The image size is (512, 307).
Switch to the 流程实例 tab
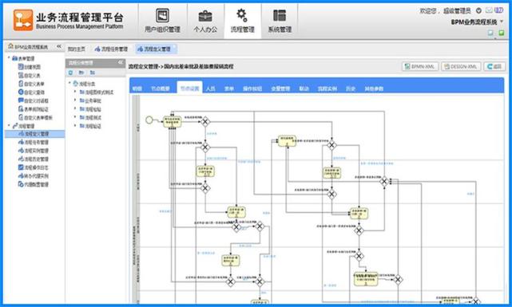[x=327, y=89]
